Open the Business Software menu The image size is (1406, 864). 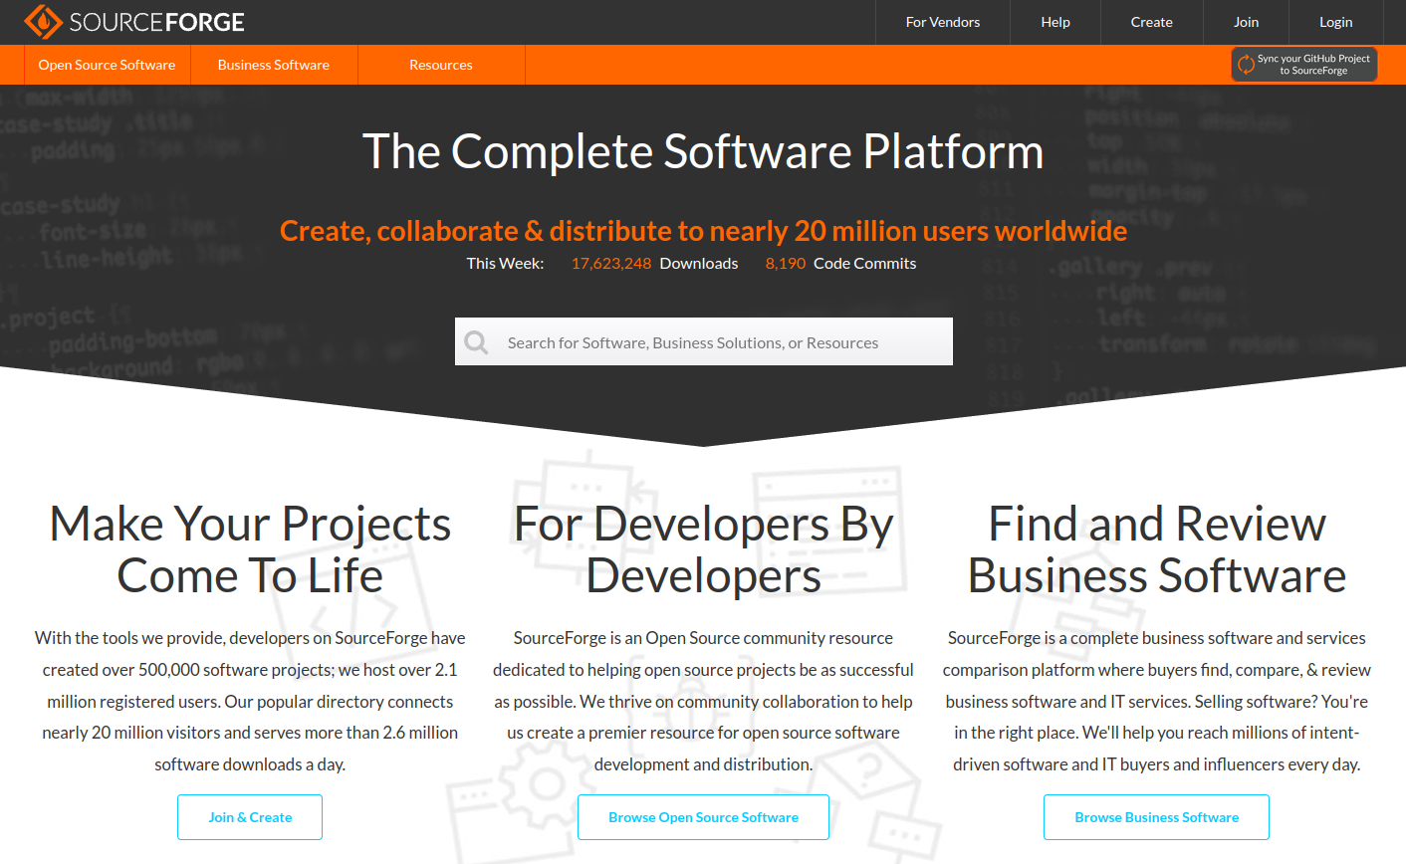[x=273, y=64]
